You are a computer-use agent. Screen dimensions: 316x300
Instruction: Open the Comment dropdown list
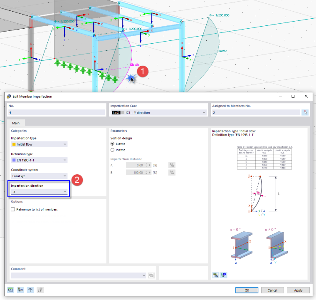(144, 275)
